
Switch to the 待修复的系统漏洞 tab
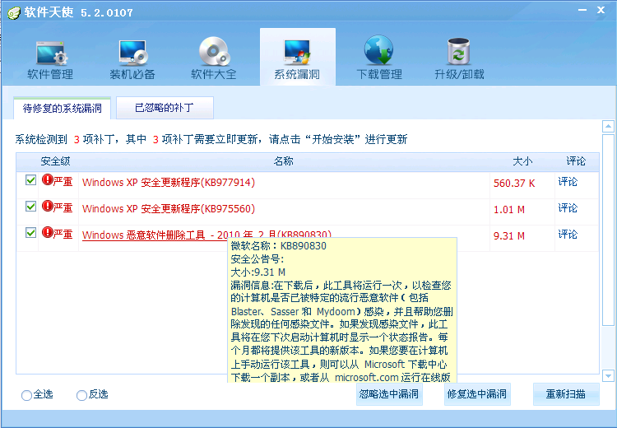coord(63,108)
